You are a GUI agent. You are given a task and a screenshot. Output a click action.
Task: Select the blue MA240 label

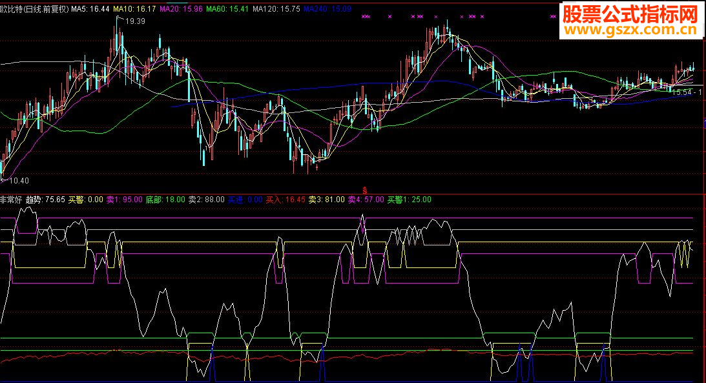coord(327,8)
